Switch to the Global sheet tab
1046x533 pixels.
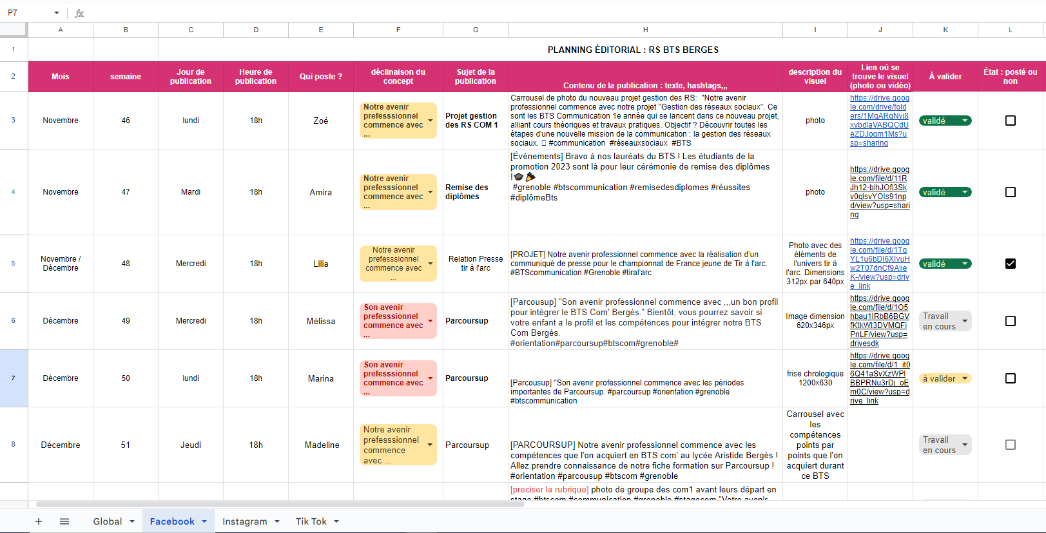107,521
